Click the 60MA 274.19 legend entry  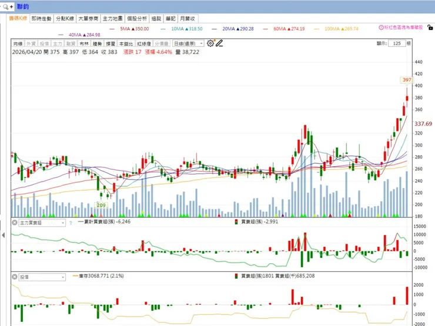(284, 29)
